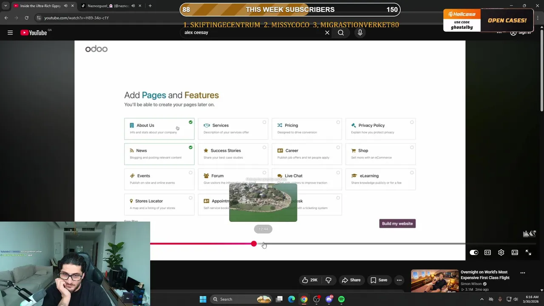Open video player settings gear
The height and width of the screenshot is (306, 544).
tap(501, 252)
